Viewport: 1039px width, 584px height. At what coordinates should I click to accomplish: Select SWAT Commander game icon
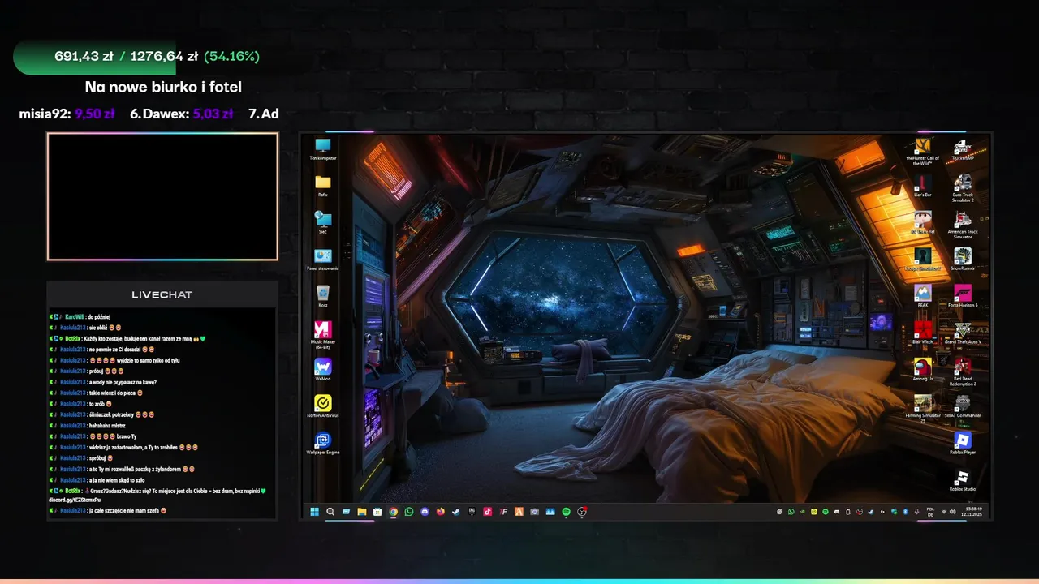[963, 405]
